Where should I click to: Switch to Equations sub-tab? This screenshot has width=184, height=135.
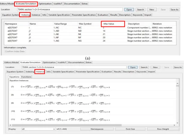point(14,77)
